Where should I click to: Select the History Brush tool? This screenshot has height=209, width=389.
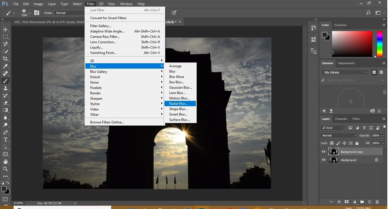click(5, 95)
